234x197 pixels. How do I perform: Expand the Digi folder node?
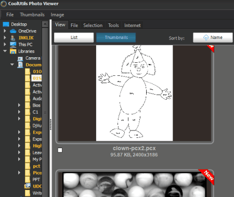pyautogui.click(x=19, y=119)
